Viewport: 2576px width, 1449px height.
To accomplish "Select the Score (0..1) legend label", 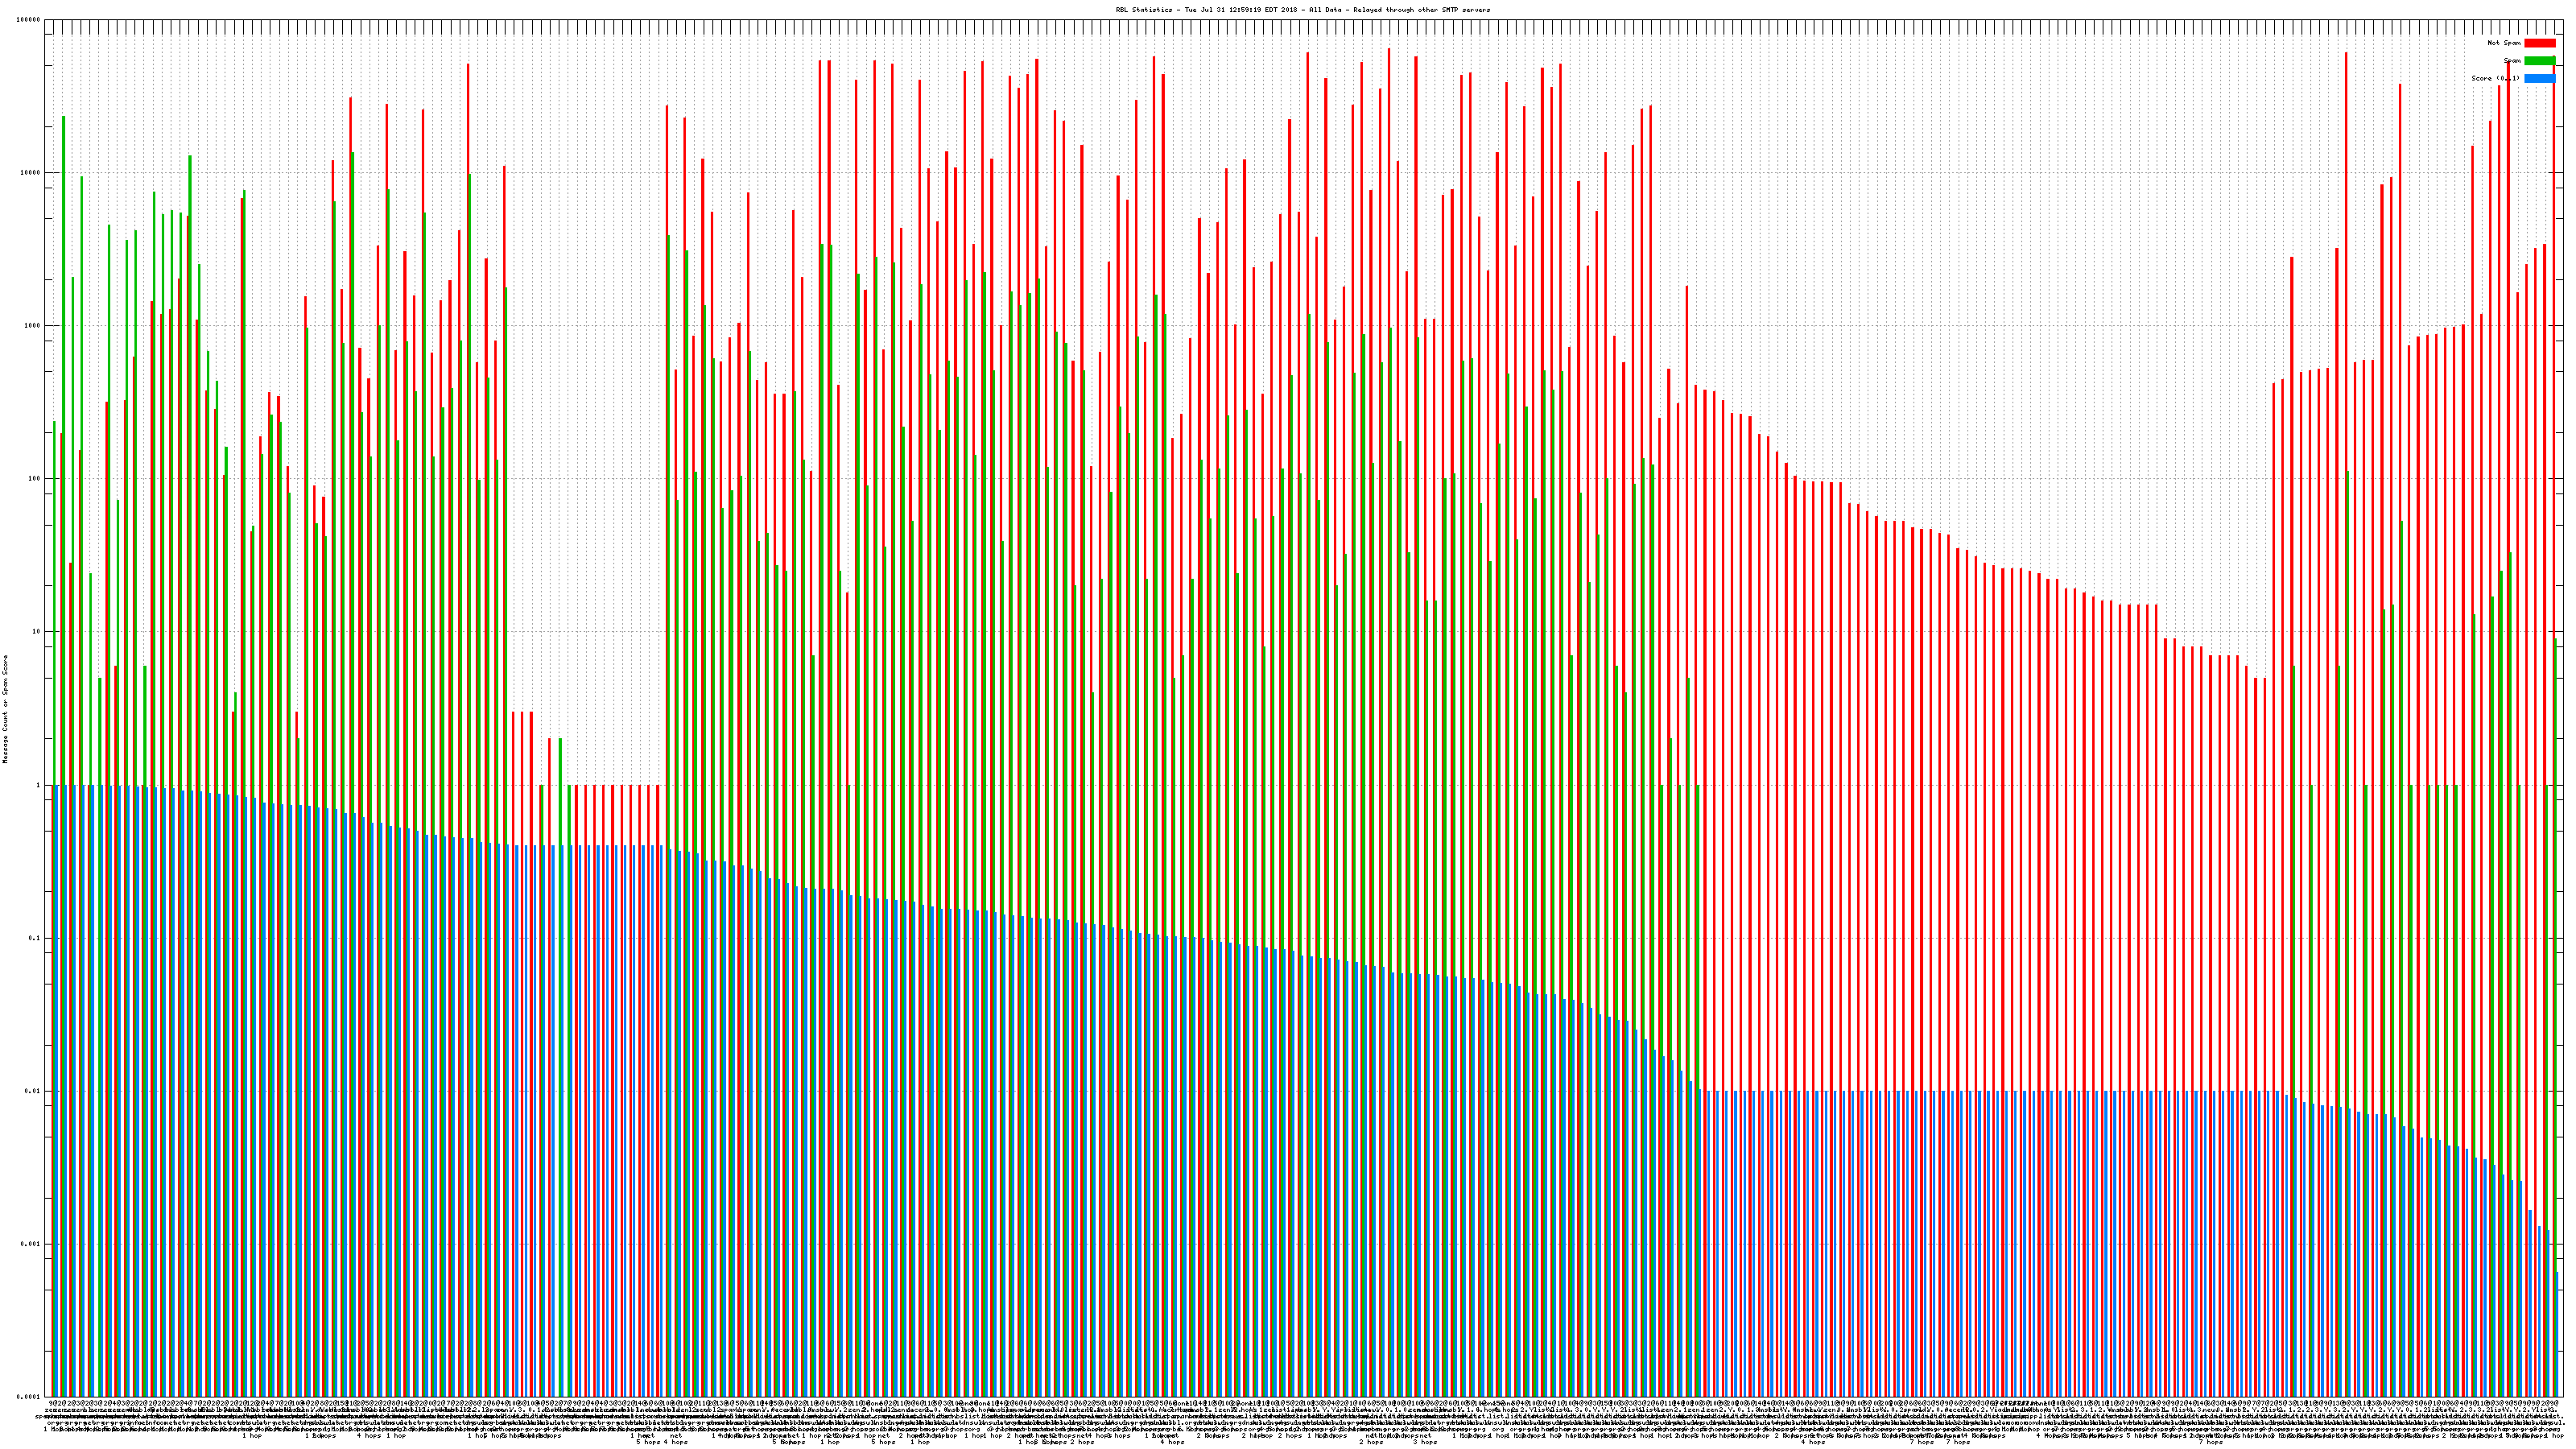I will tap(2495, 78).
